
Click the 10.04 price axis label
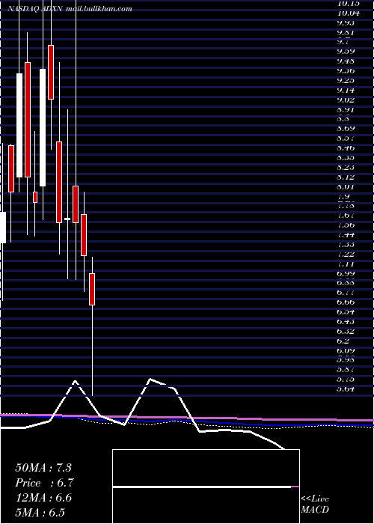click(349, 13)
